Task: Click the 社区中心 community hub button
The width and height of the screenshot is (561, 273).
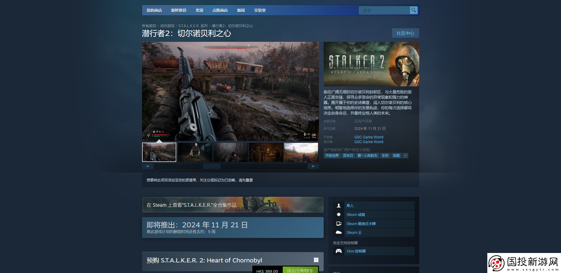Action: pyautogui.click(x=405, y=33)
